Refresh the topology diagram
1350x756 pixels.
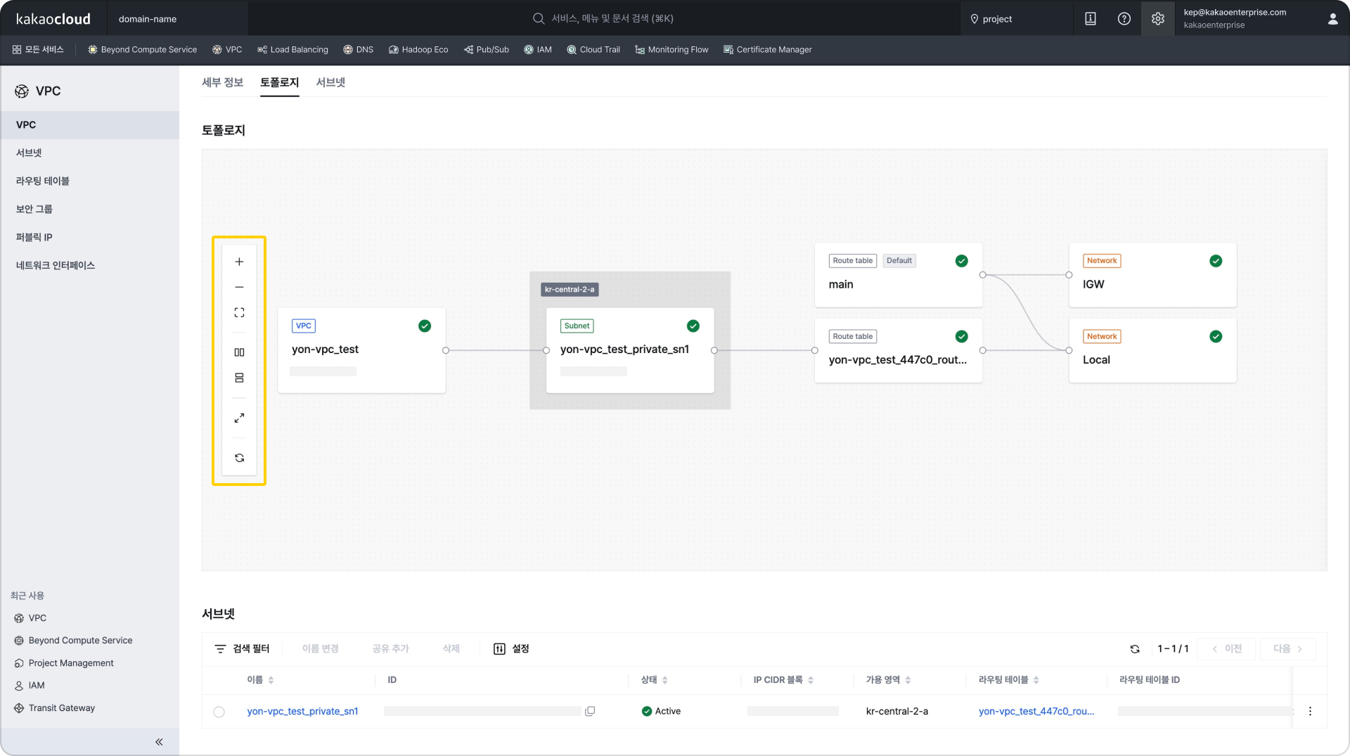pos(239,458)
